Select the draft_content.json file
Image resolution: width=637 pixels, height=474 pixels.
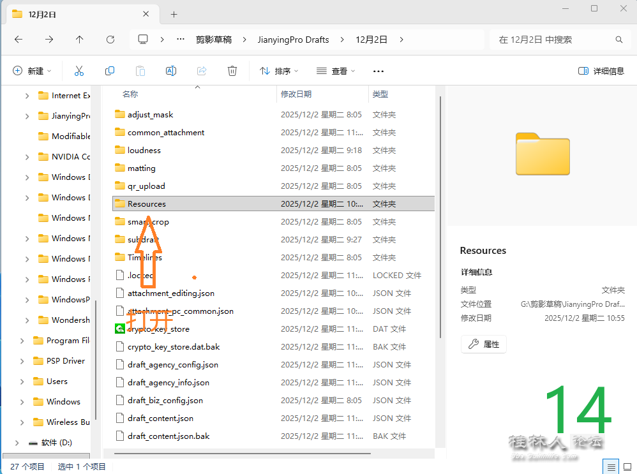coord(160,418)
